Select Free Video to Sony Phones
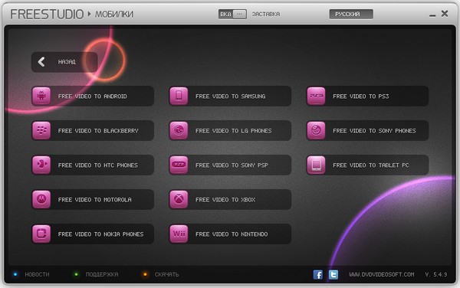 (x=367, y=130)
